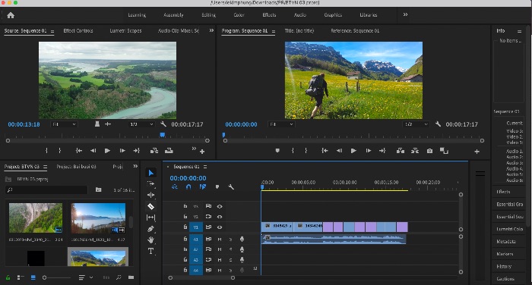Open Source monitor zoom level Fit dropdown
Screen dimensions: 532x285
tap(64, 124)
